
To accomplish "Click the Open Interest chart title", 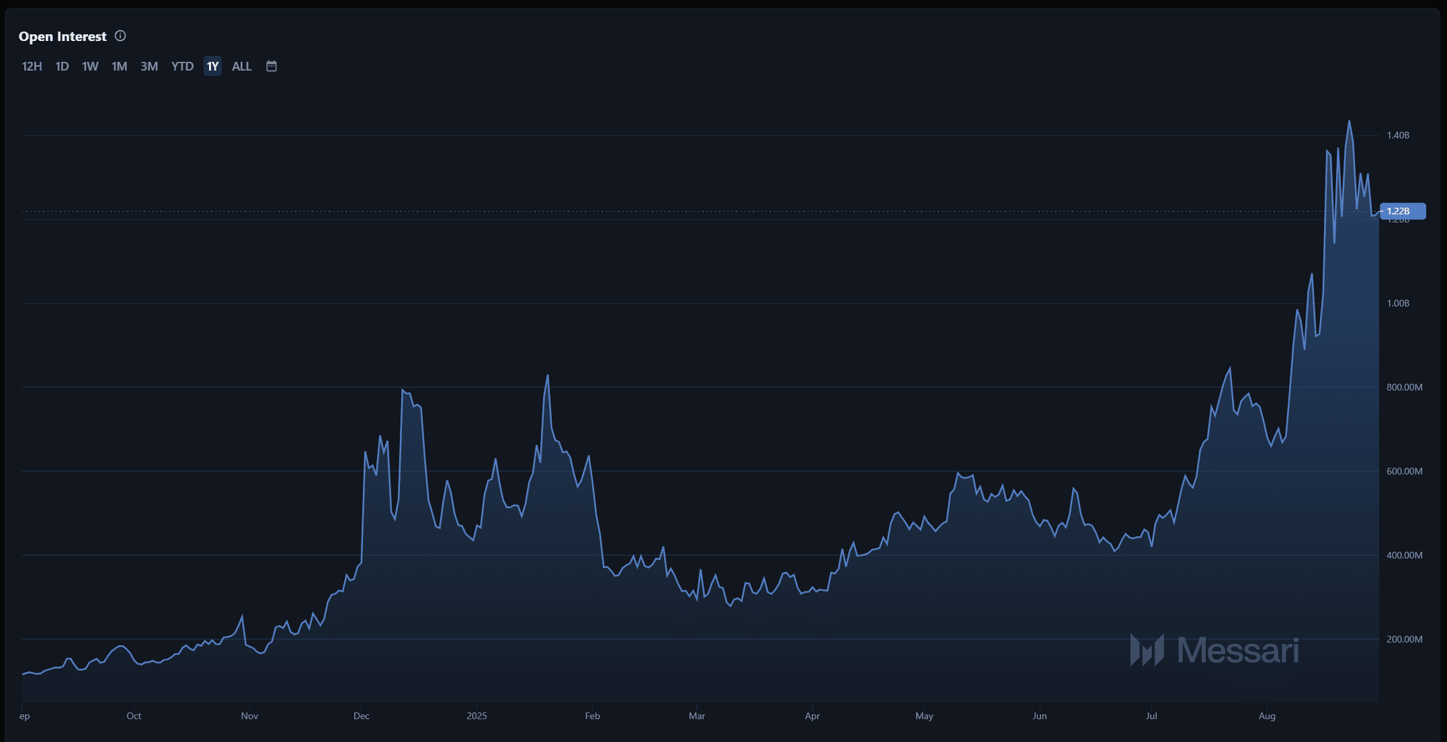I will coord(63,37).
